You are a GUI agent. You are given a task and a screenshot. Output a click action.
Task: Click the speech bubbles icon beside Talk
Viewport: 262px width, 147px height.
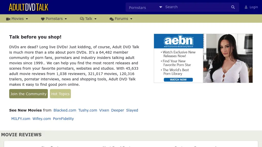[x=82, y=19]
